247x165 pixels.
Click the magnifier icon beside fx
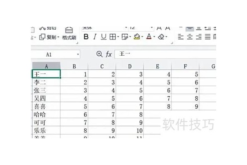point(99,54)
